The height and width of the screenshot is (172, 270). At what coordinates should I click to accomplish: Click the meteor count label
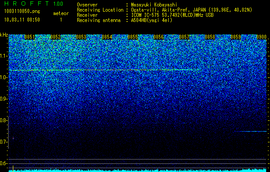click(61, 13)
